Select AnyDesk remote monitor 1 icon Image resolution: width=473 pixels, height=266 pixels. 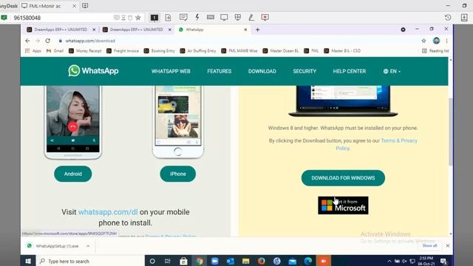pyautogui.click(x=154, y=18)
